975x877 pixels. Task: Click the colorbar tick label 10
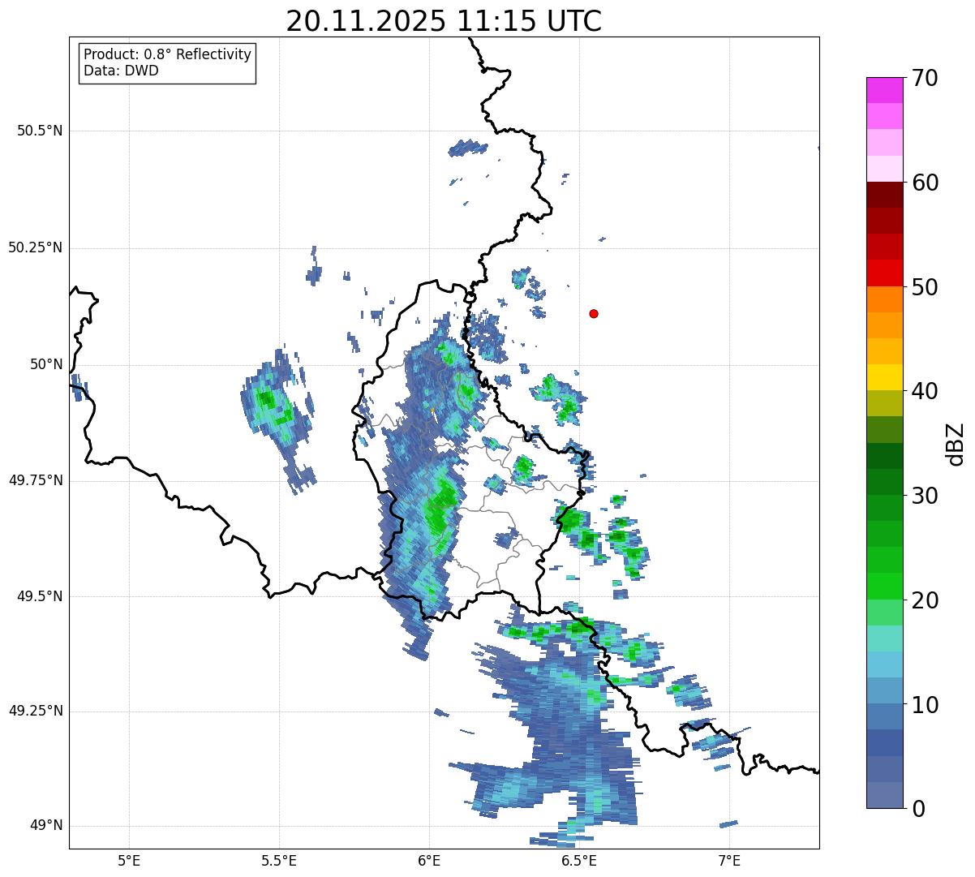click(x=925, y=705)
